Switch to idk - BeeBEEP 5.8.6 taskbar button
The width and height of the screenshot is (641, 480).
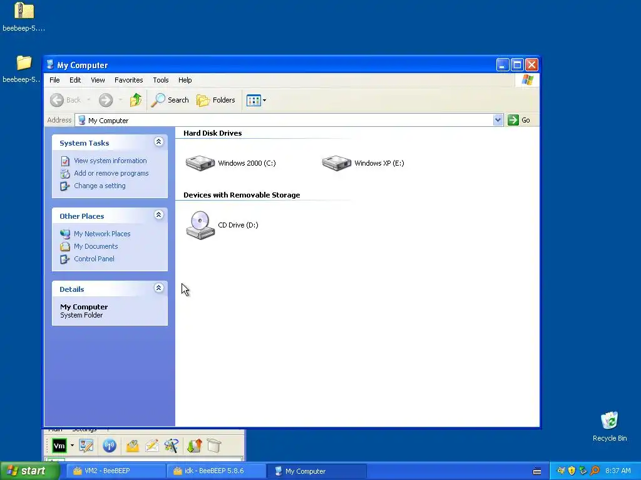(x=217, y=471)
